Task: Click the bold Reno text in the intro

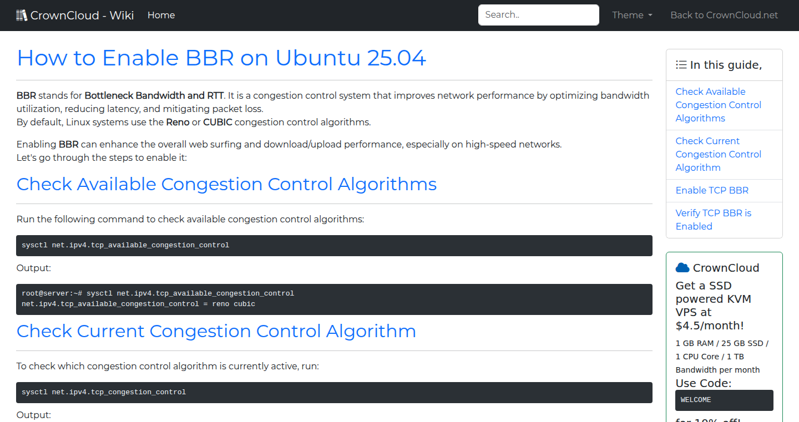Action: click(x=178, y=122)
